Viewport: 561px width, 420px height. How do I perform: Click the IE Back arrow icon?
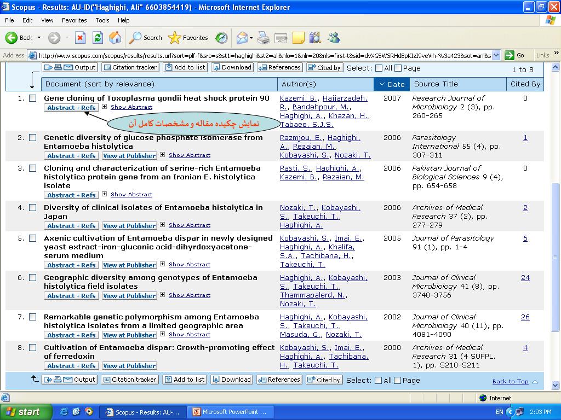pos(12,38)
